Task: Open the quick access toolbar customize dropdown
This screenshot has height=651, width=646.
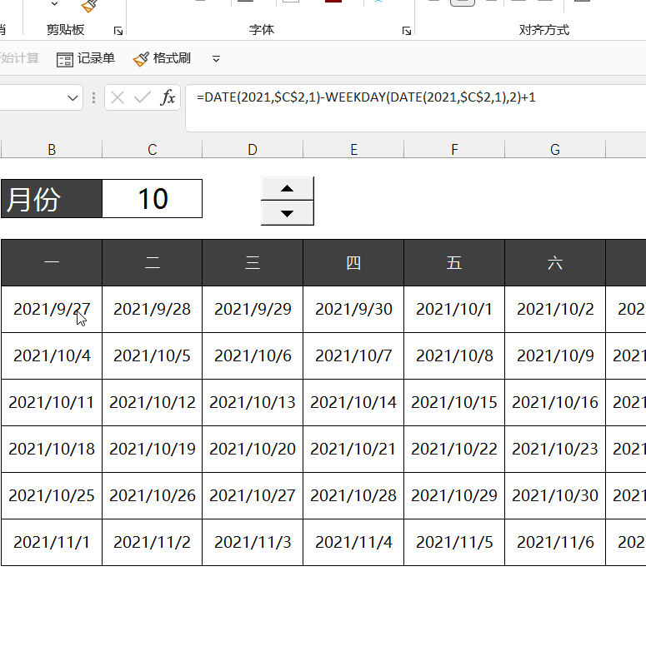Action: (x=216, y=59)
